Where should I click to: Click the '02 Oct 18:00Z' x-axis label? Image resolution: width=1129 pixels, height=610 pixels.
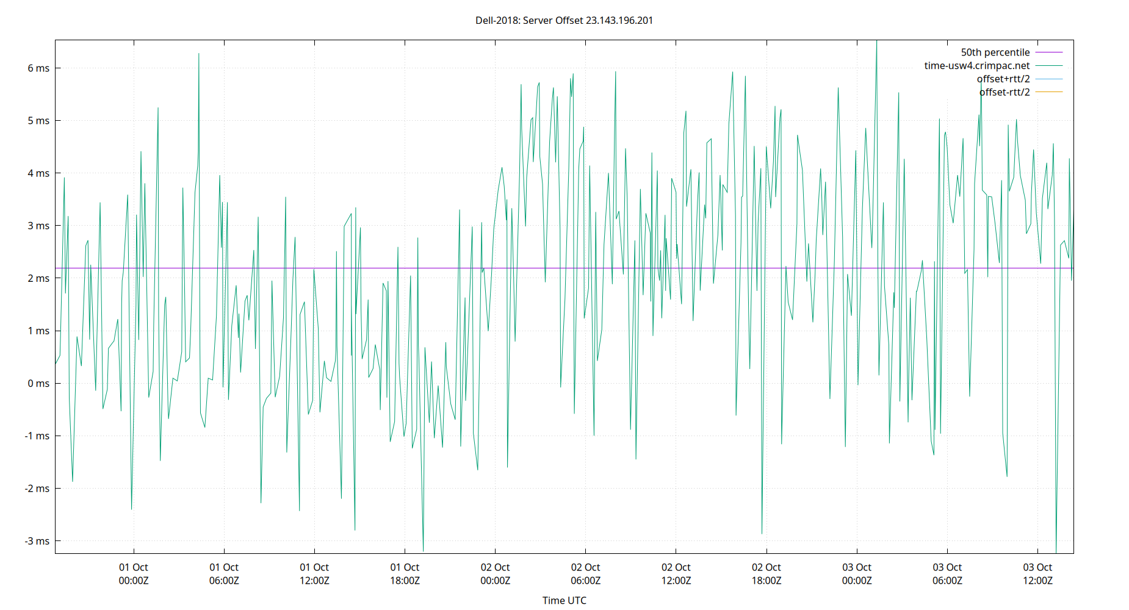click(766, 574)
